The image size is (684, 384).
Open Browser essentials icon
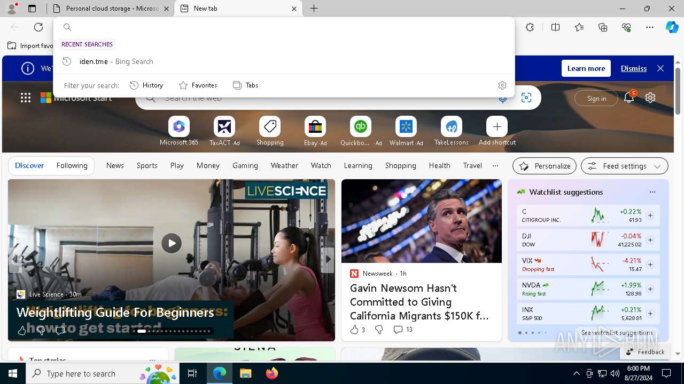point(626,27)
